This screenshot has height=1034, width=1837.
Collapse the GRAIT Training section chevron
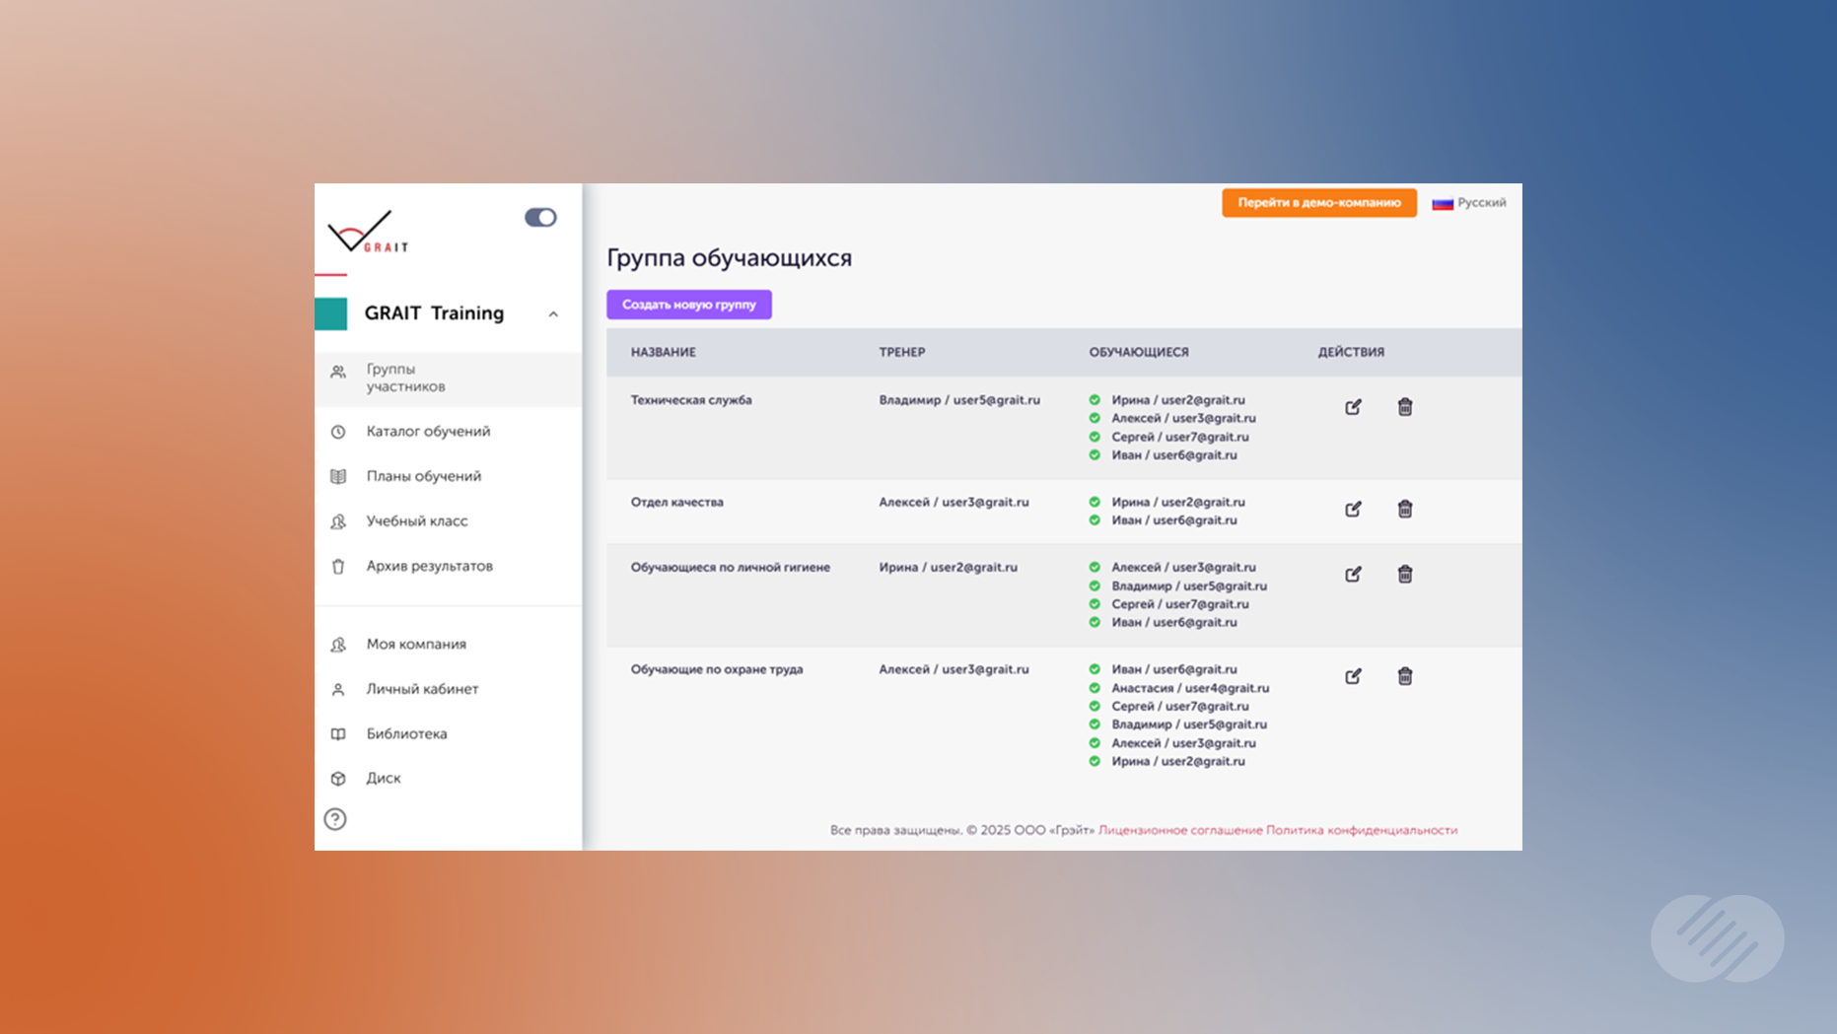(x=553, y=314)
